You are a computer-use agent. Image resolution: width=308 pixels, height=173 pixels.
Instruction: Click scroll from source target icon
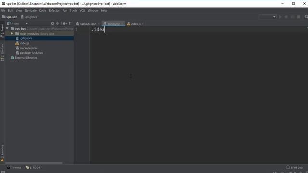click(52, 24)
